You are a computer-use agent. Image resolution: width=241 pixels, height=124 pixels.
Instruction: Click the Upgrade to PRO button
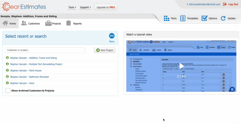(x=106, y=7)
